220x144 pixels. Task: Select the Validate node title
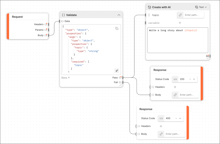tap(71, 15)
